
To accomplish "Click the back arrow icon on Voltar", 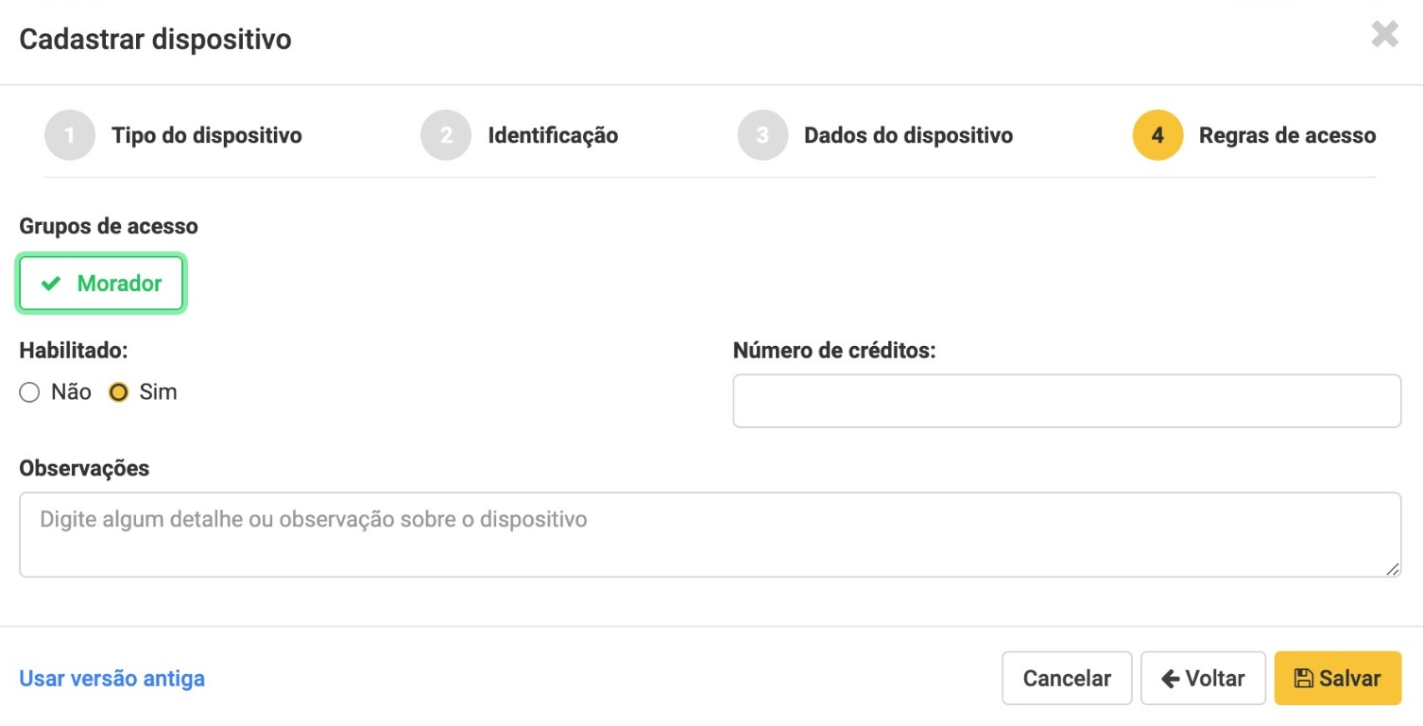I will coord(1171,678).
